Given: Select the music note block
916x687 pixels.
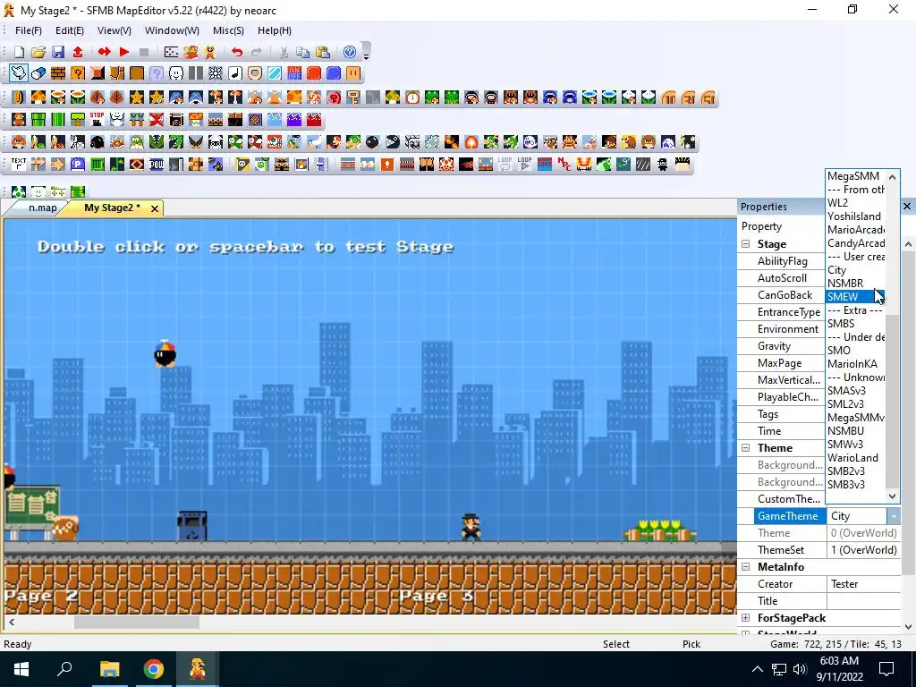Looking at the screenshot, I should pyautogui.click(x=235, y=73).
